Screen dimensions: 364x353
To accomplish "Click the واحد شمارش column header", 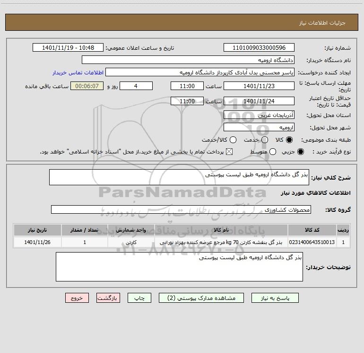I will tap(131, 230).
